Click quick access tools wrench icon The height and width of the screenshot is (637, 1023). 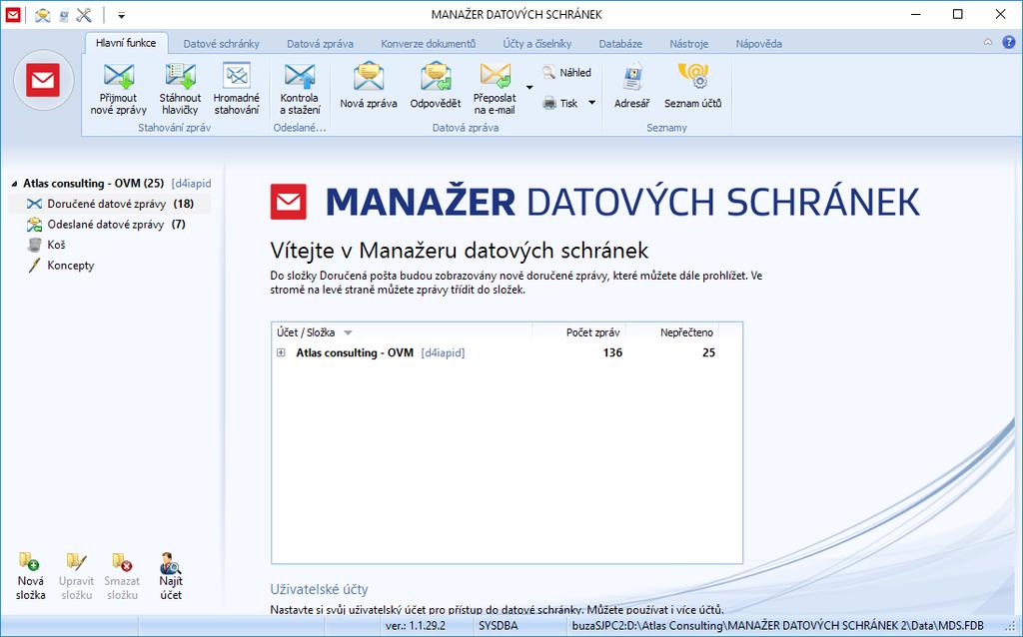point(84,14)
